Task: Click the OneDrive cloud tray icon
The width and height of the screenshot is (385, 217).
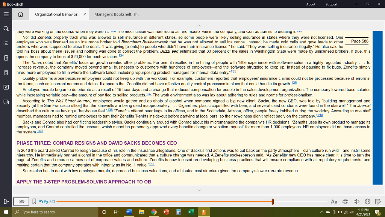Action: point(328,212)
